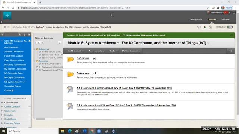Click the green theme icon near Edit Mode
This screenshot has height=134, width=239.
205,27
